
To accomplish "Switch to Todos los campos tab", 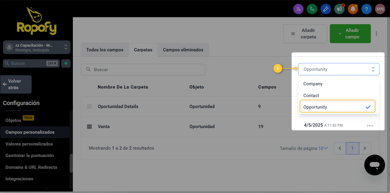I will [x=105, y=50].
